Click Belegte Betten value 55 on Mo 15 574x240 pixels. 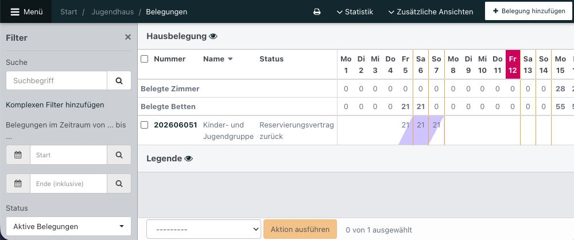pos(560,107)
